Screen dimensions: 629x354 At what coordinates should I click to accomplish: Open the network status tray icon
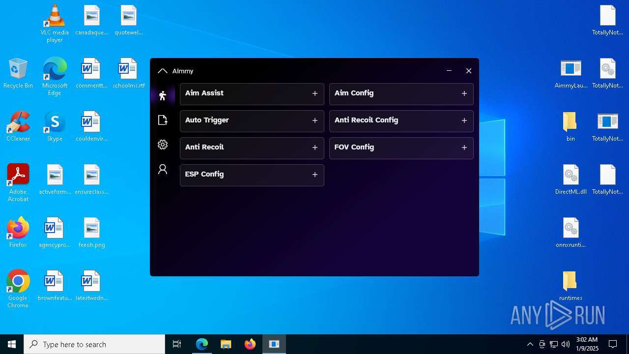click(x=554, y=344)
